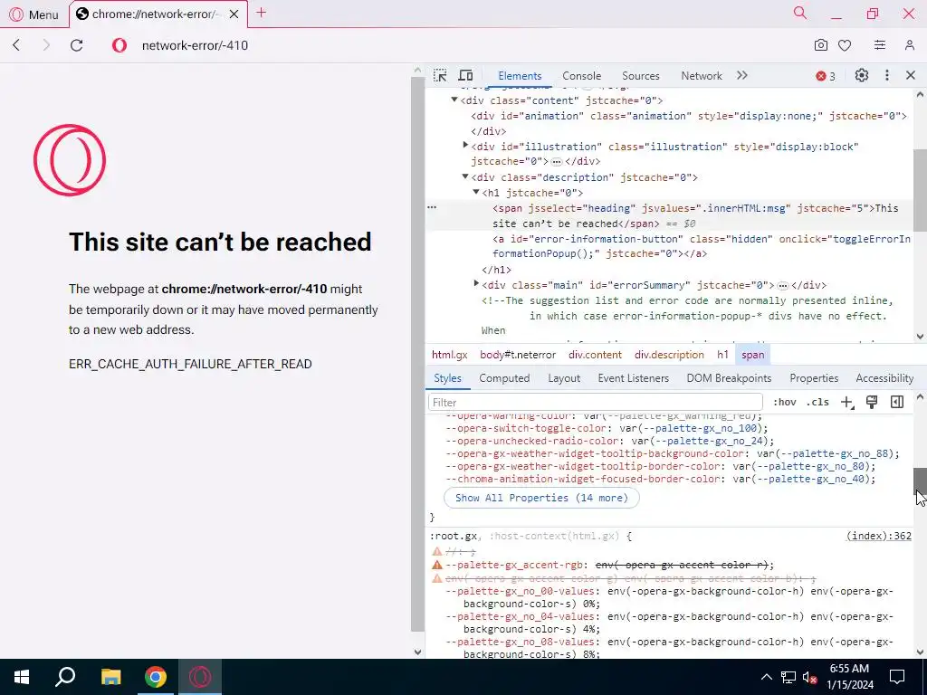The height and width of the screenshot is (695, 927).
Task: Click the Styles pane scrollbar thumb
Action: [920, 480]
